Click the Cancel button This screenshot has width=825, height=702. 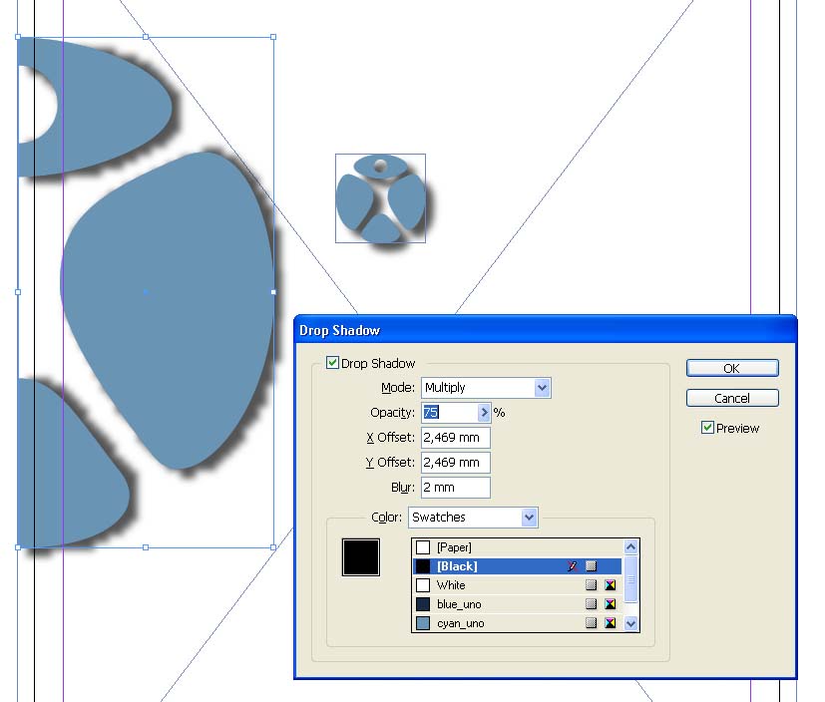pyautogui.click(x=732, y=398)
